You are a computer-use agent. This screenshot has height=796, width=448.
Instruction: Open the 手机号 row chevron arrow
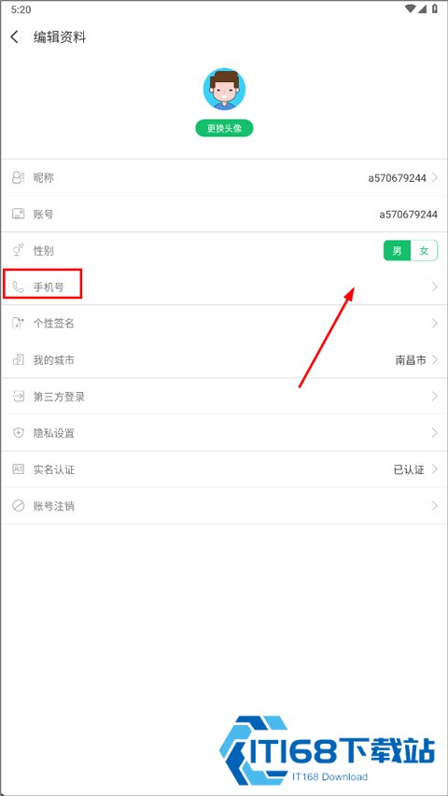435,286
